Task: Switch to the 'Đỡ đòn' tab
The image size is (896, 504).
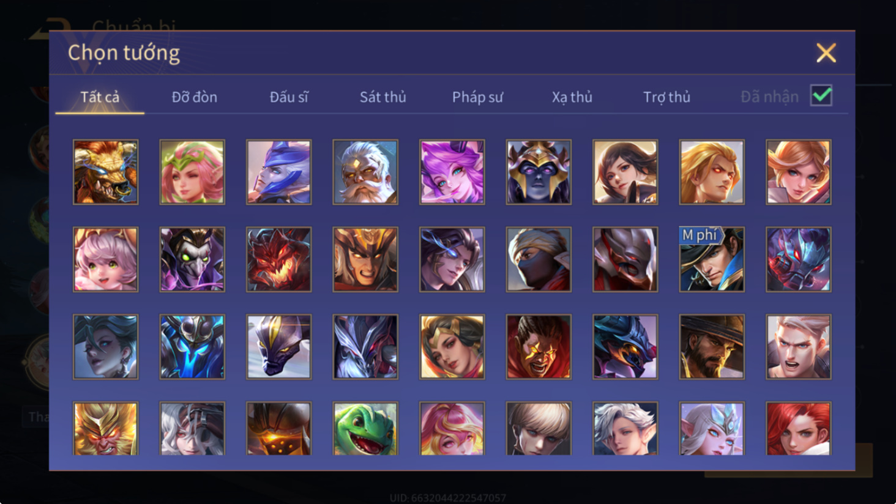Action: point(194,97)
